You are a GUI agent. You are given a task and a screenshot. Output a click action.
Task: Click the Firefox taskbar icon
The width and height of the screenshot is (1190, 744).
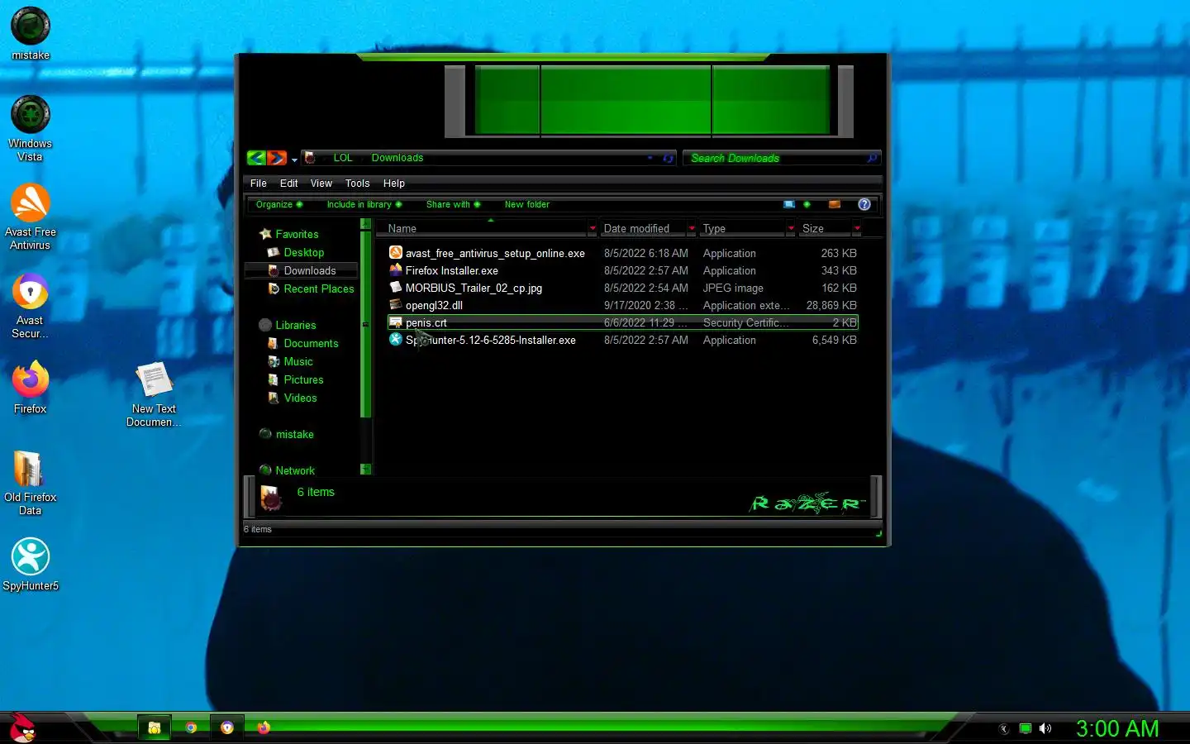(264, 727)
